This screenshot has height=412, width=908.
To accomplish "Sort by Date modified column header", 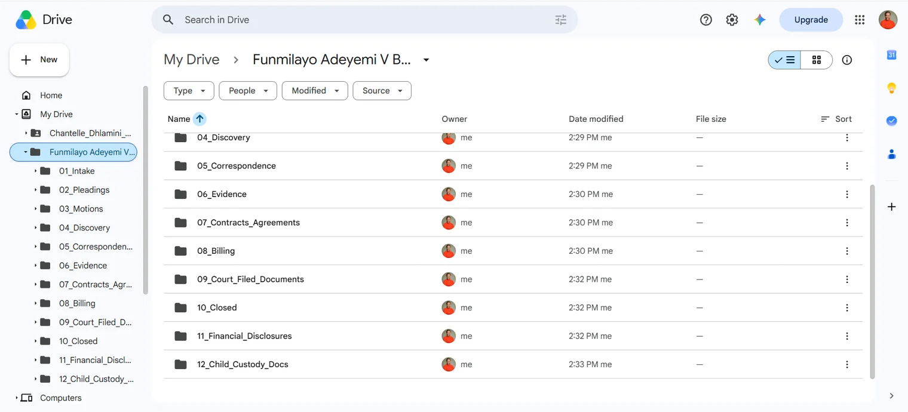I will click(596, 119).
